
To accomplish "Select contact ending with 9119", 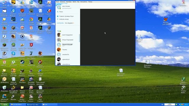I will [67, 59].
